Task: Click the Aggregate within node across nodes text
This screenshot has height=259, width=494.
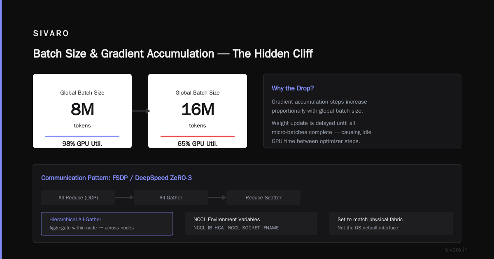Action: (x=91, y=228)
